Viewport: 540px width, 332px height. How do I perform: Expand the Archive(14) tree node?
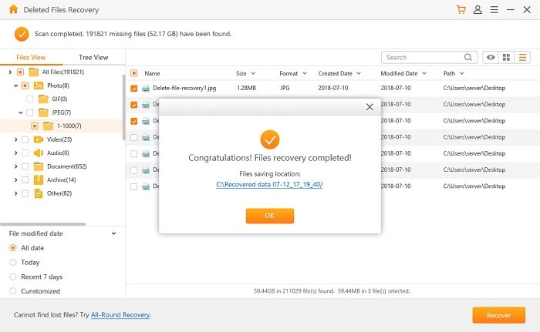pyautogui.click(x=16, y=179)
